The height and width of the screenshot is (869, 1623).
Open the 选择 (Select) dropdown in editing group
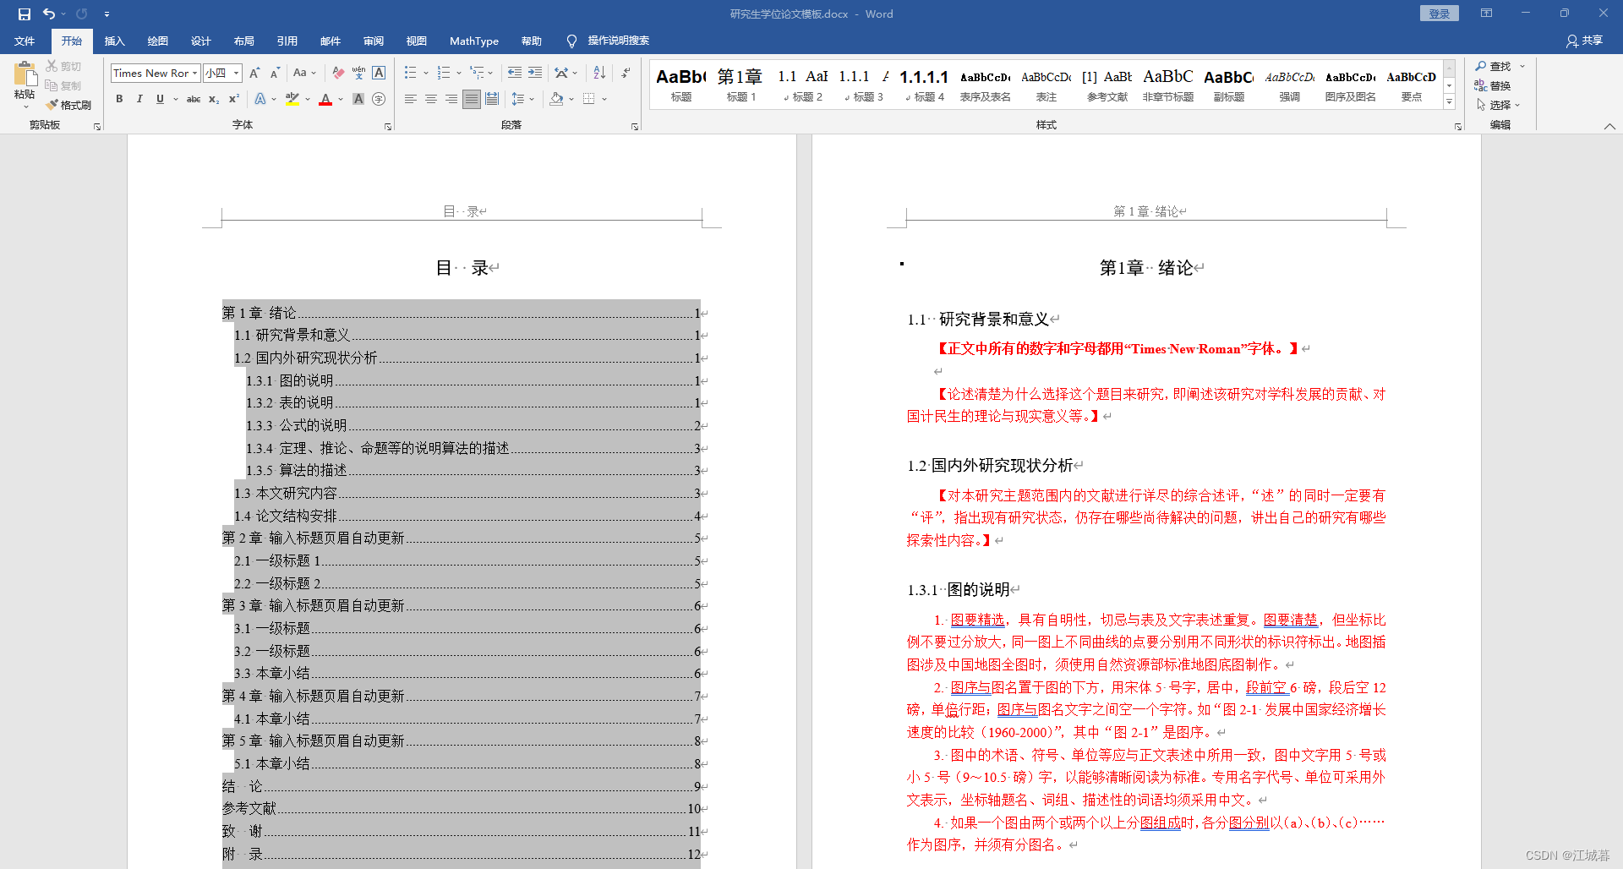pyautogui.click(x=1499, y=105)
